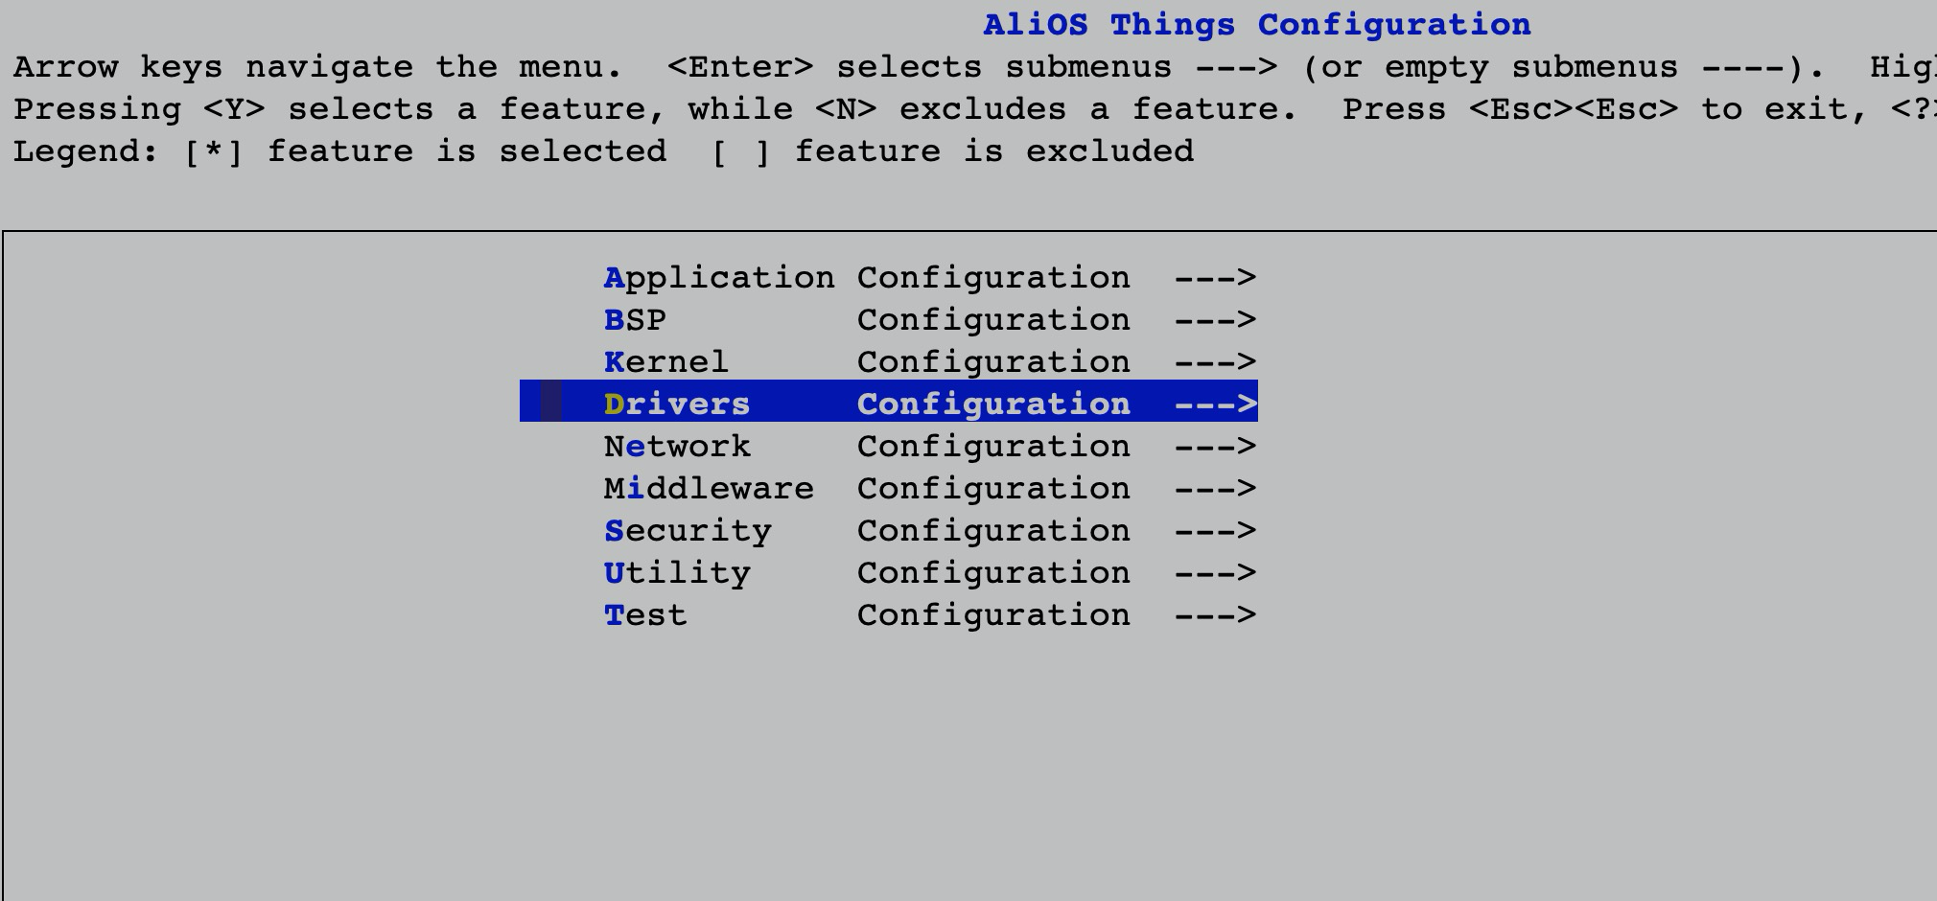Viewport: 1937px width, 901px height.
Task: Expand arrow beside Middleware Configuration
Action: click(1215, 489)
